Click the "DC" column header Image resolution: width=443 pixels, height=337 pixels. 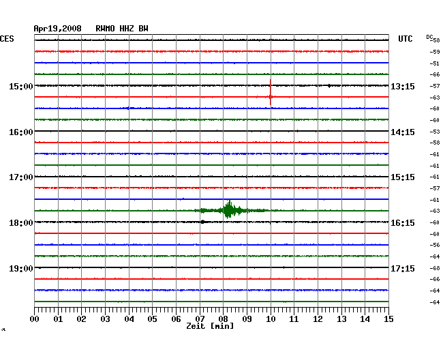pyautogui.click(x=429, y=37)
